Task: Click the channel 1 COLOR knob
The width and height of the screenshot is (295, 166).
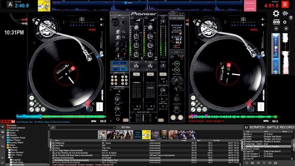Action: click(x=136, y=66)
